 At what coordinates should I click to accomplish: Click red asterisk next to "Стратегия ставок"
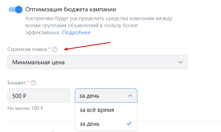click(x=49, y=49)
